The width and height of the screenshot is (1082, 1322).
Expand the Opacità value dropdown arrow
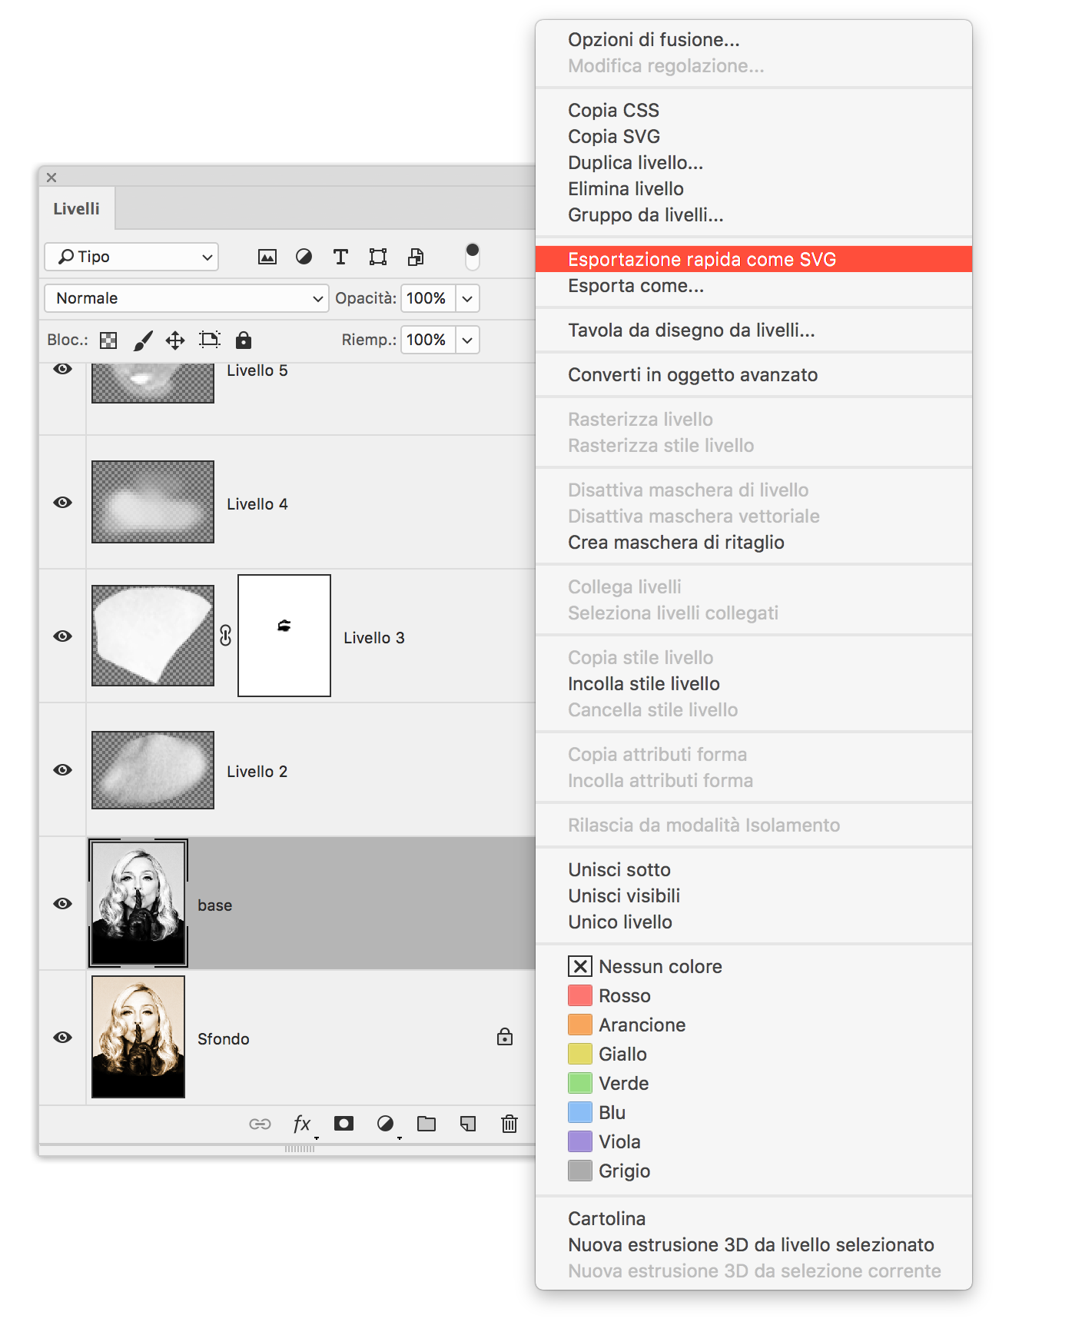(x=467, y=298)
